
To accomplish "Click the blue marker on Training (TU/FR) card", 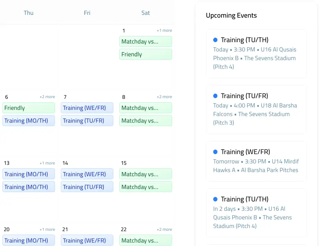I will 215,96.
